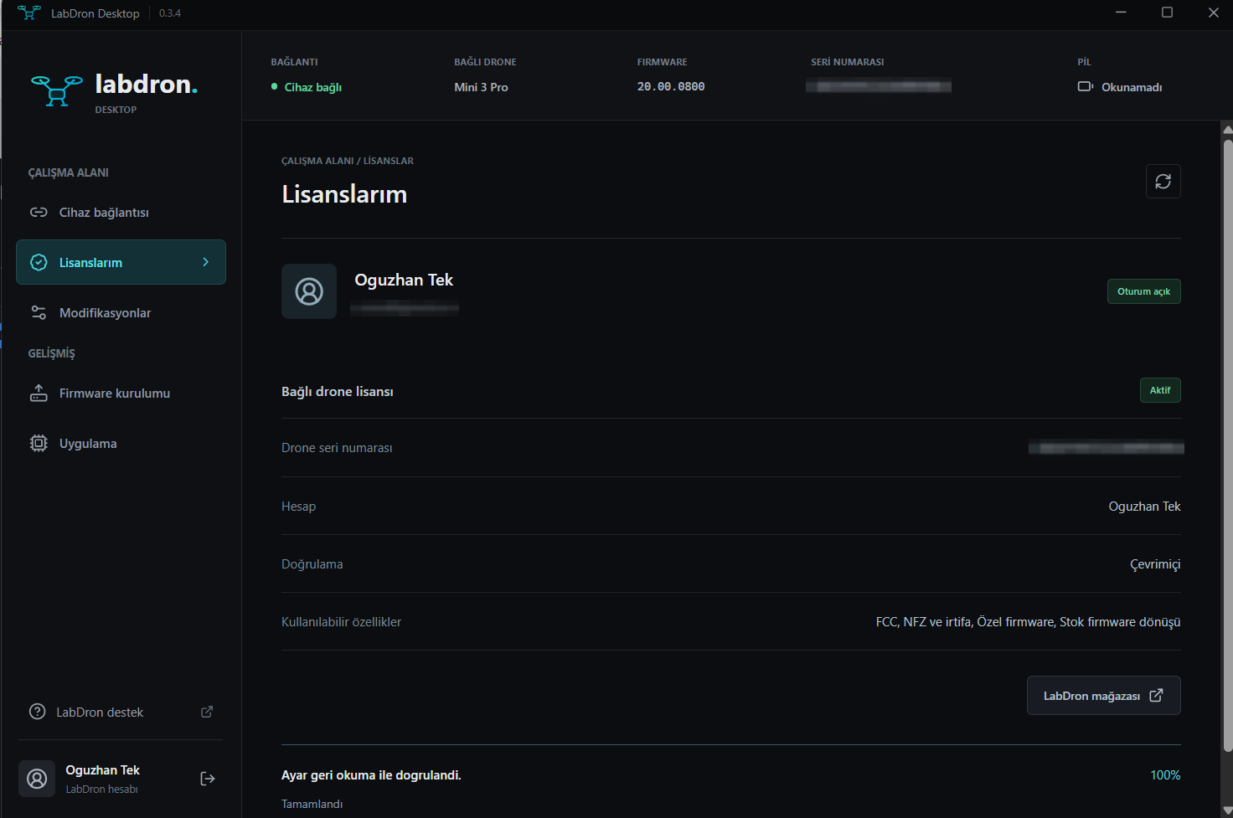The image size is (1233, 818).
Task: Click the battery icon next to Okunamadı
Action: point(1086,86)
